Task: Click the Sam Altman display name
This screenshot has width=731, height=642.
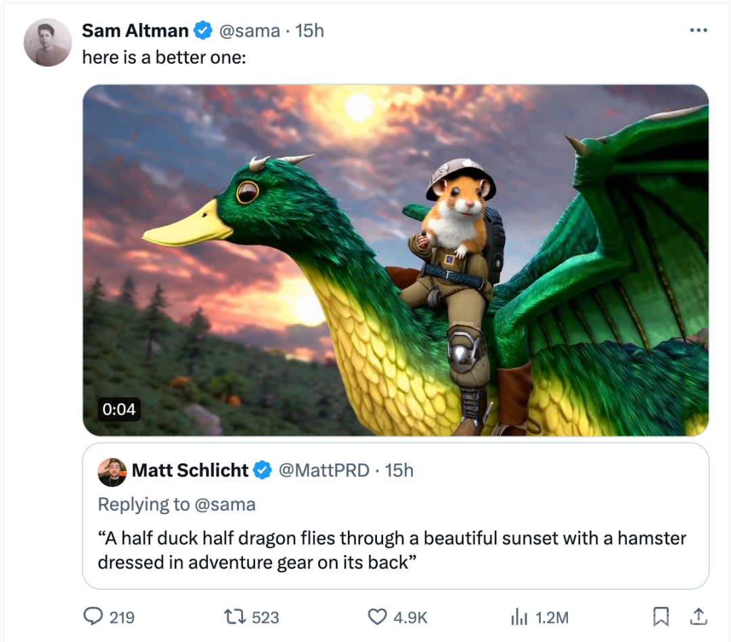Action: (135, 31)
